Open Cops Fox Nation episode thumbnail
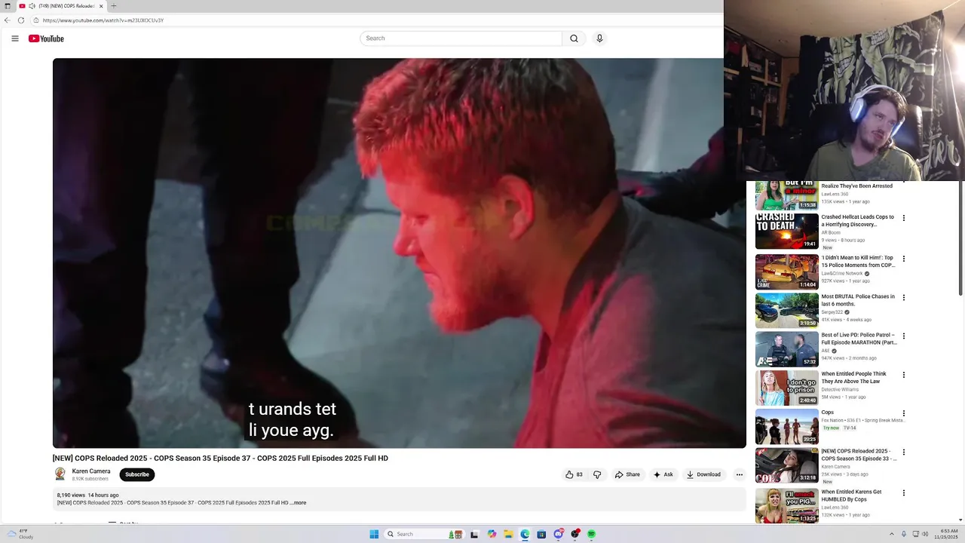965x543 pixels. (x=787, y=427)
